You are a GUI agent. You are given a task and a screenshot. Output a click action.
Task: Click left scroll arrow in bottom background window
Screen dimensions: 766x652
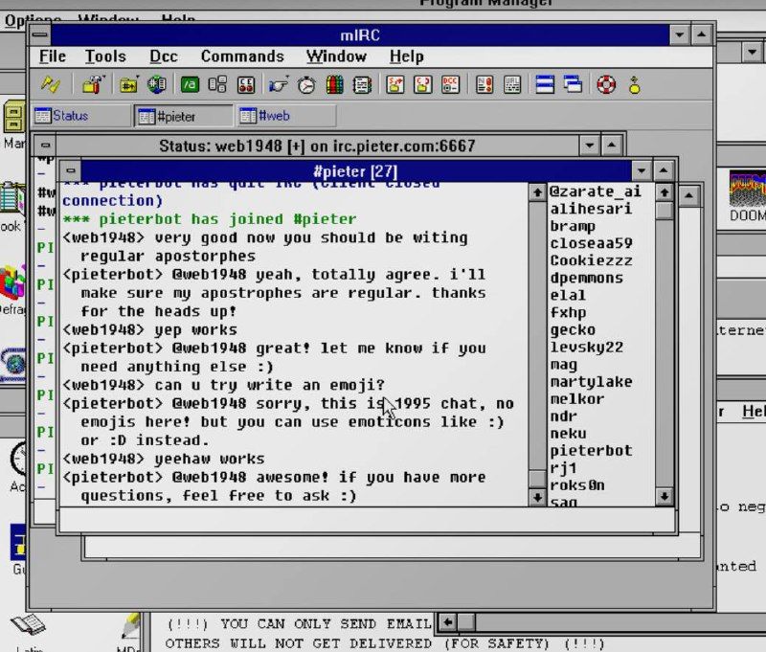click(x=447, y=622)
